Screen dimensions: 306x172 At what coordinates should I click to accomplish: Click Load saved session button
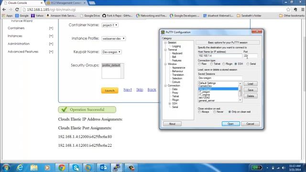point(251,84)
